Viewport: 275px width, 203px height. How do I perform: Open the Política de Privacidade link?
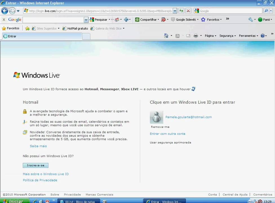(40, 180)
